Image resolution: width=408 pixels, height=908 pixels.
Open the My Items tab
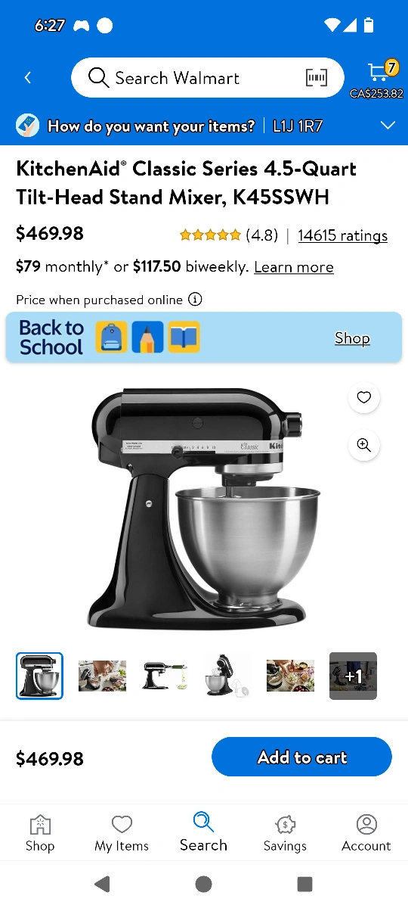[x=122, y=833]
